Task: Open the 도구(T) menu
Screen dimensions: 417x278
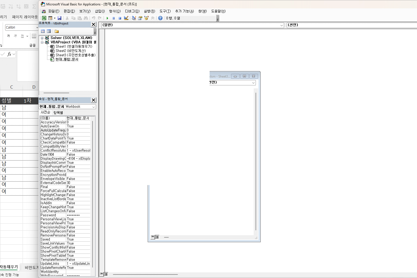Action: [x=165, y=11]
